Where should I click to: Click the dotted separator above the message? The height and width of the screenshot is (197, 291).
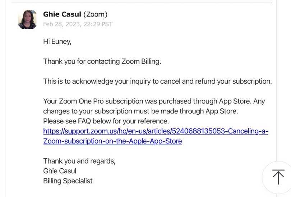(142, 3)
